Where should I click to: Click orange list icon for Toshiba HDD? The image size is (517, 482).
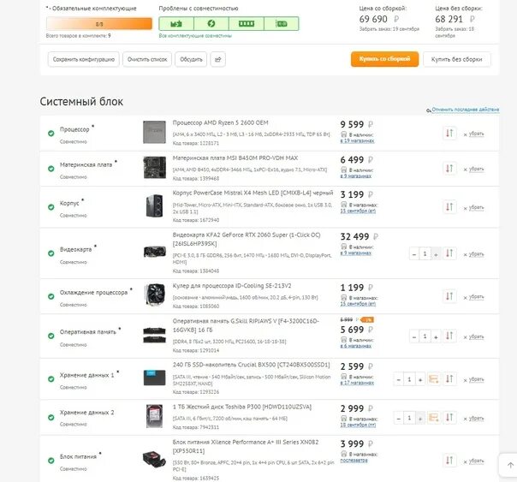[x=434, y=418]
